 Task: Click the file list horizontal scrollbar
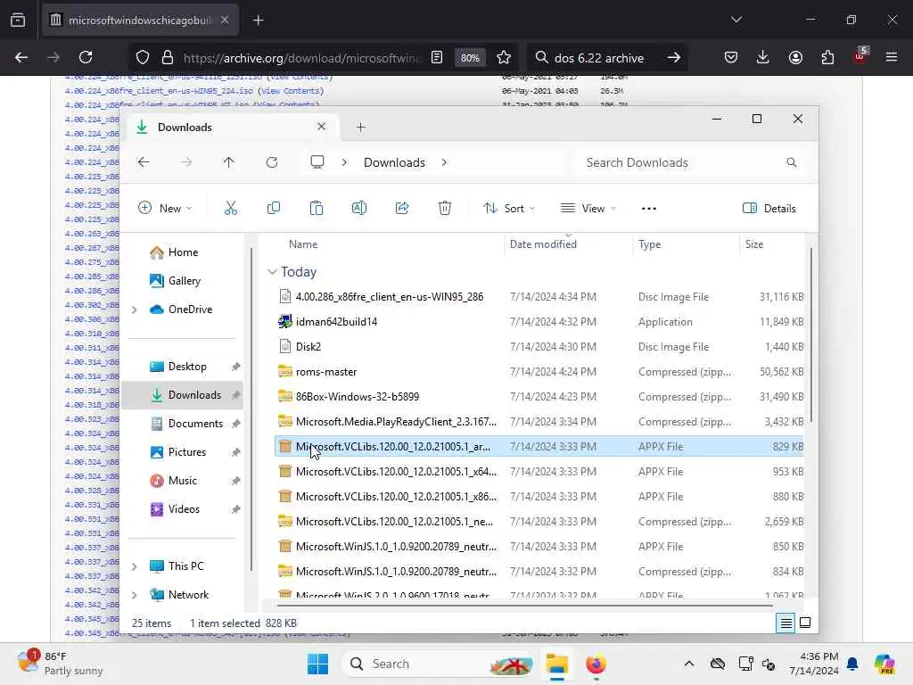point(524,606)
